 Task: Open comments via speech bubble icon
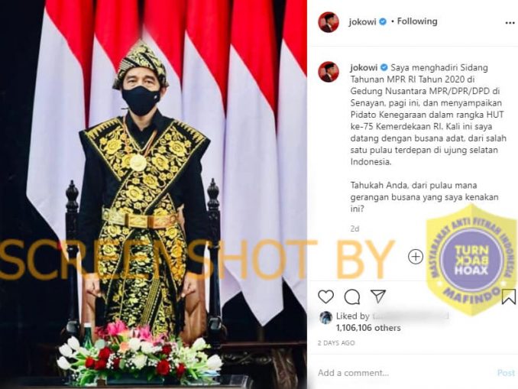coord(352,297)
